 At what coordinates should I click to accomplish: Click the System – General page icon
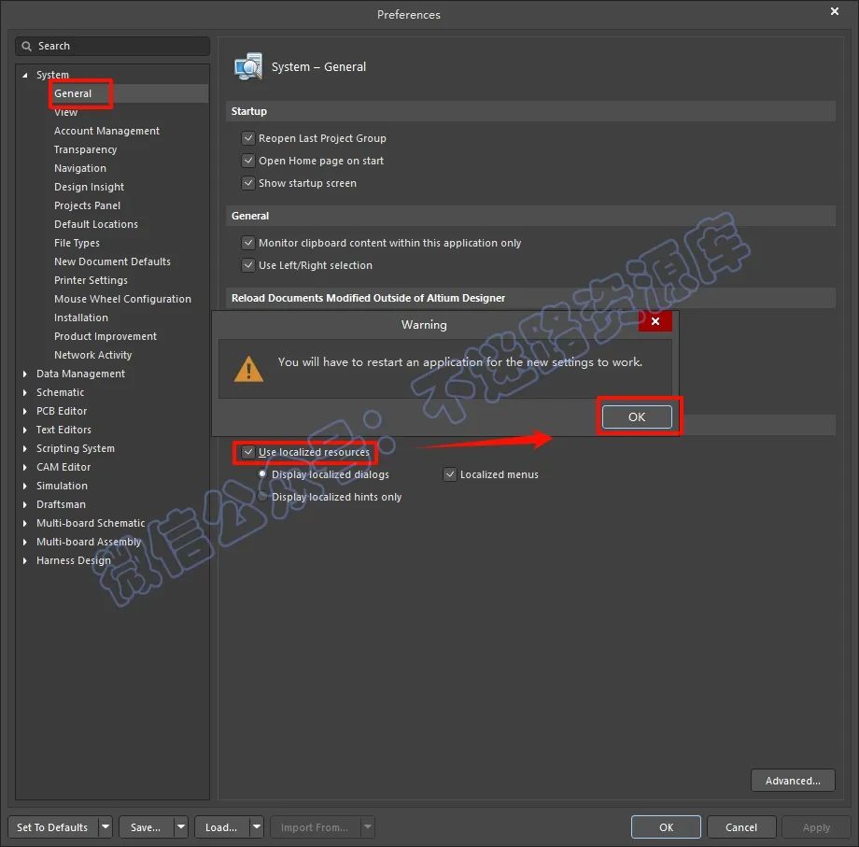click(248, 67)
